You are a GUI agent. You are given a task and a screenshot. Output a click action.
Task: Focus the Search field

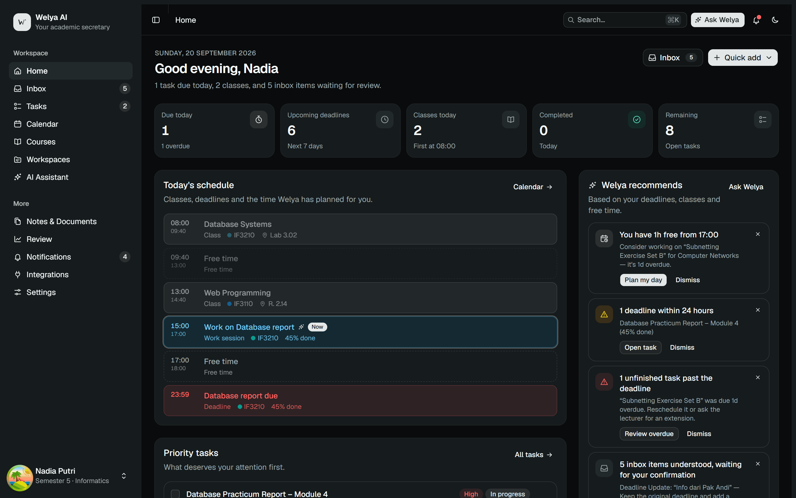625,20
